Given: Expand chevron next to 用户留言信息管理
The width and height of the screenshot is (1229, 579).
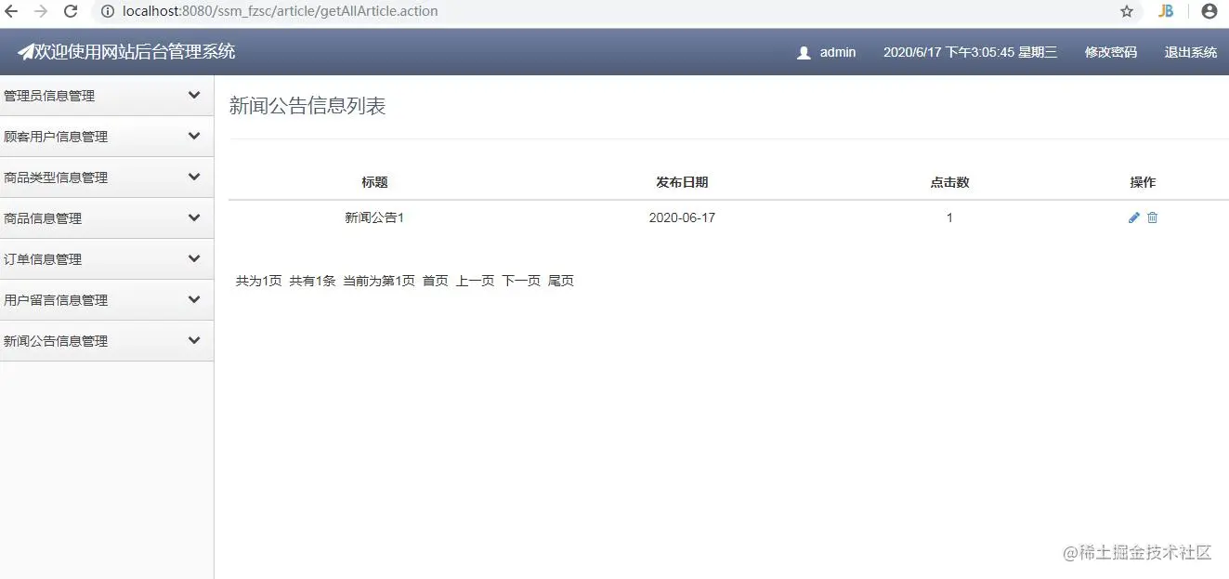Looking at the screenshot, I should 194,299.
